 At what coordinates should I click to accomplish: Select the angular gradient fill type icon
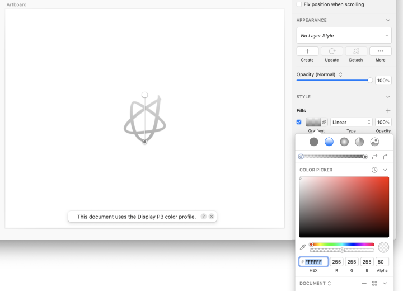click(359, 142)
